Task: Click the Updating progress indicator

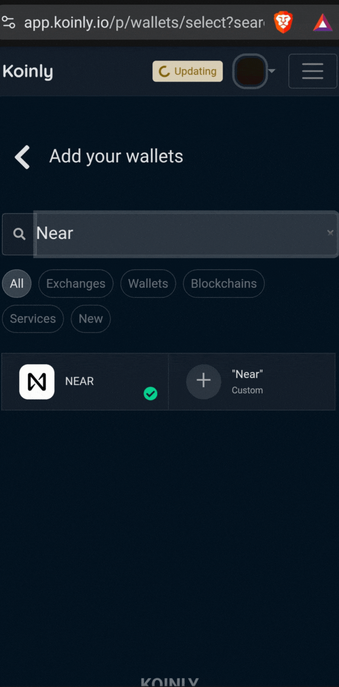Action: pos(187,71)
